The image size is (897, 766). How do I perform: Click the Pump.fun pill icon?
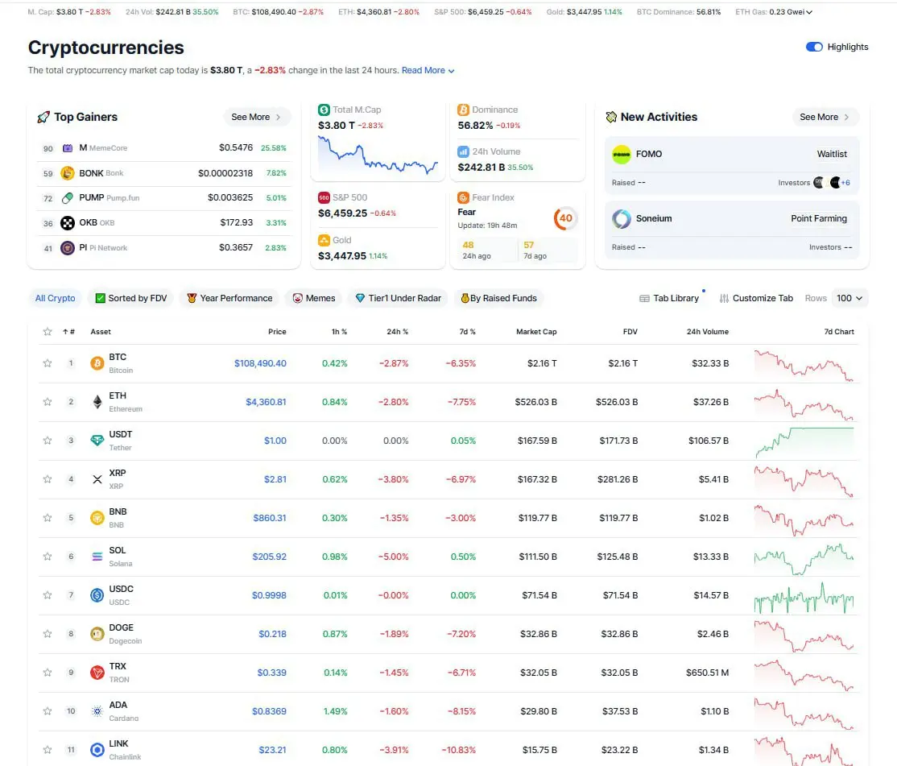point(68,198)
